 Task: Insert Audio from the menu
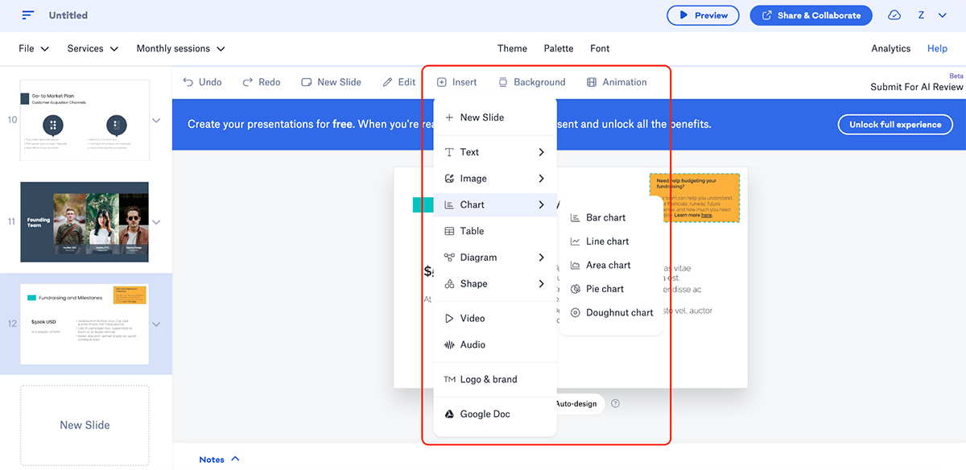coord(473,344)
